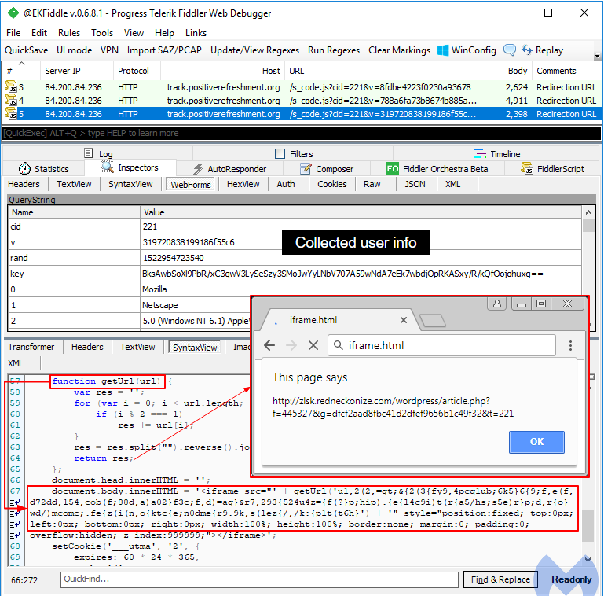Viewport: 604px width, 596px height.
Task: Click Clear Markings button
Action: 399,50
